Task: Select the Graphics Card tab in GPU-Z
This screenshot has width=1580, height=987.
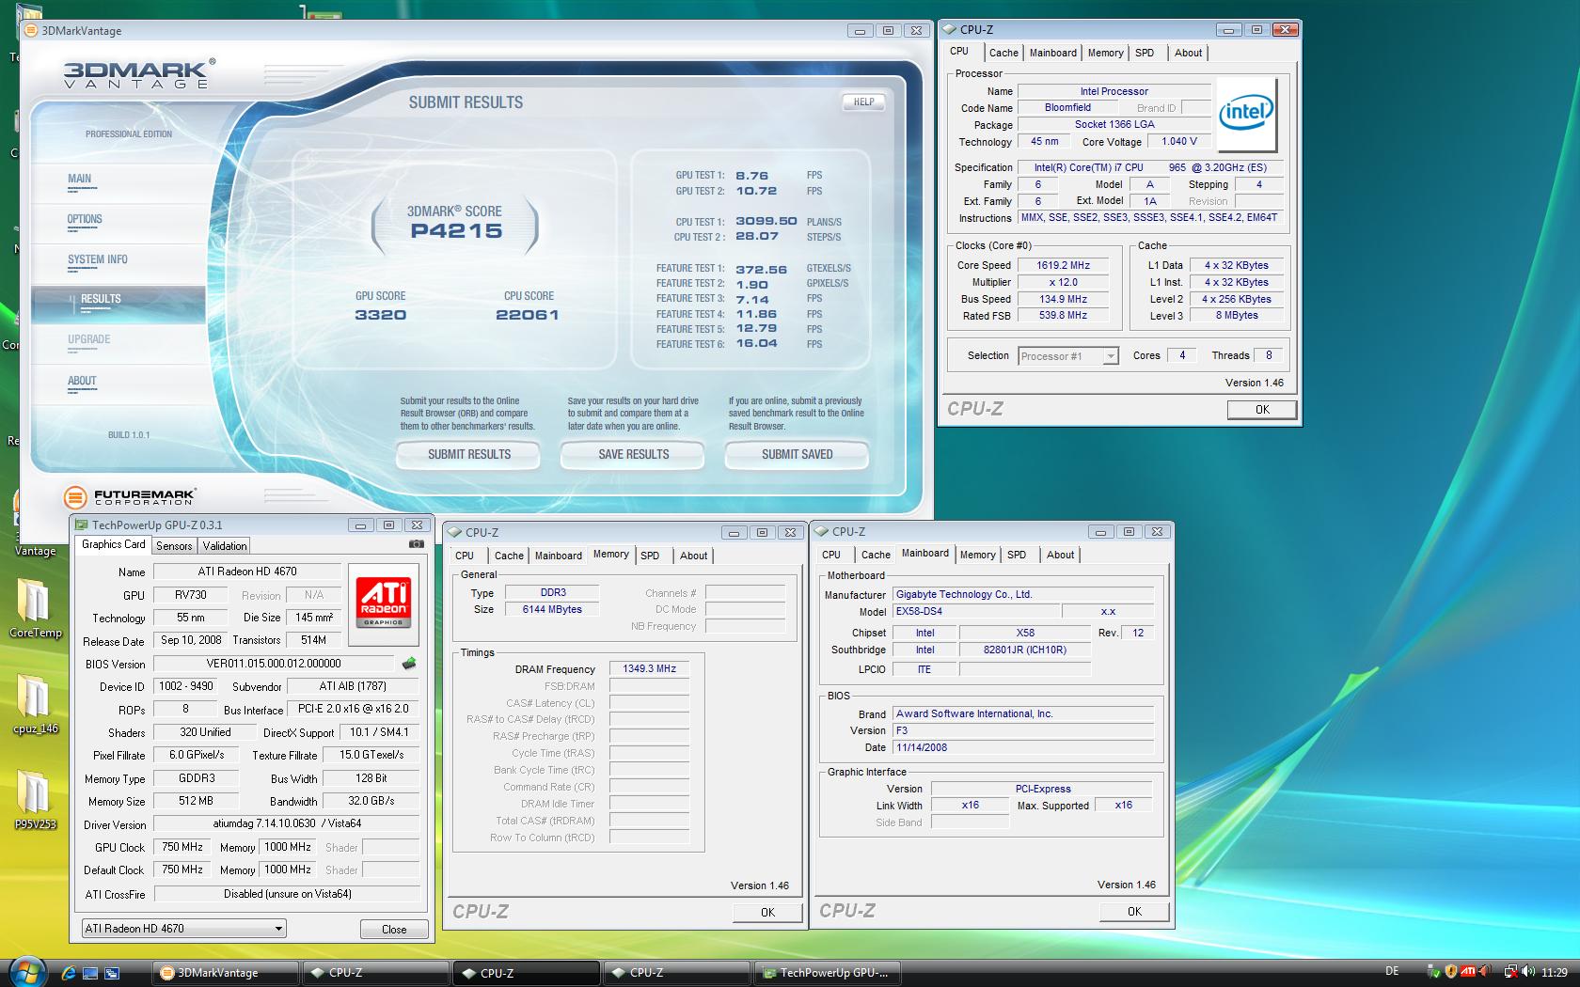Action: 113,544
